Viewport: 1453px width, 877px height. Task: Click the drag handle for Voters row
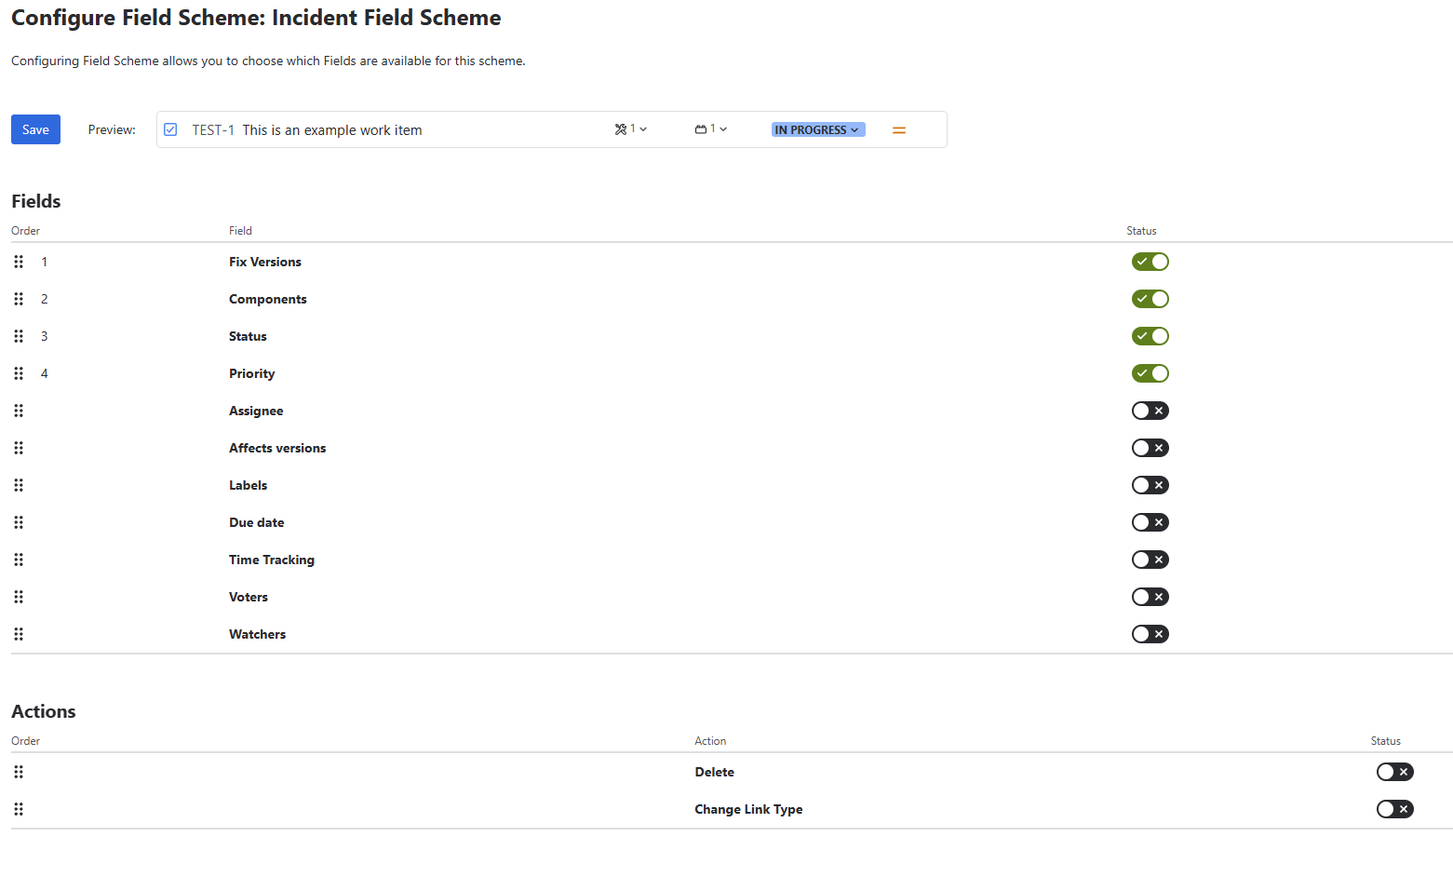tap(19, 597)
